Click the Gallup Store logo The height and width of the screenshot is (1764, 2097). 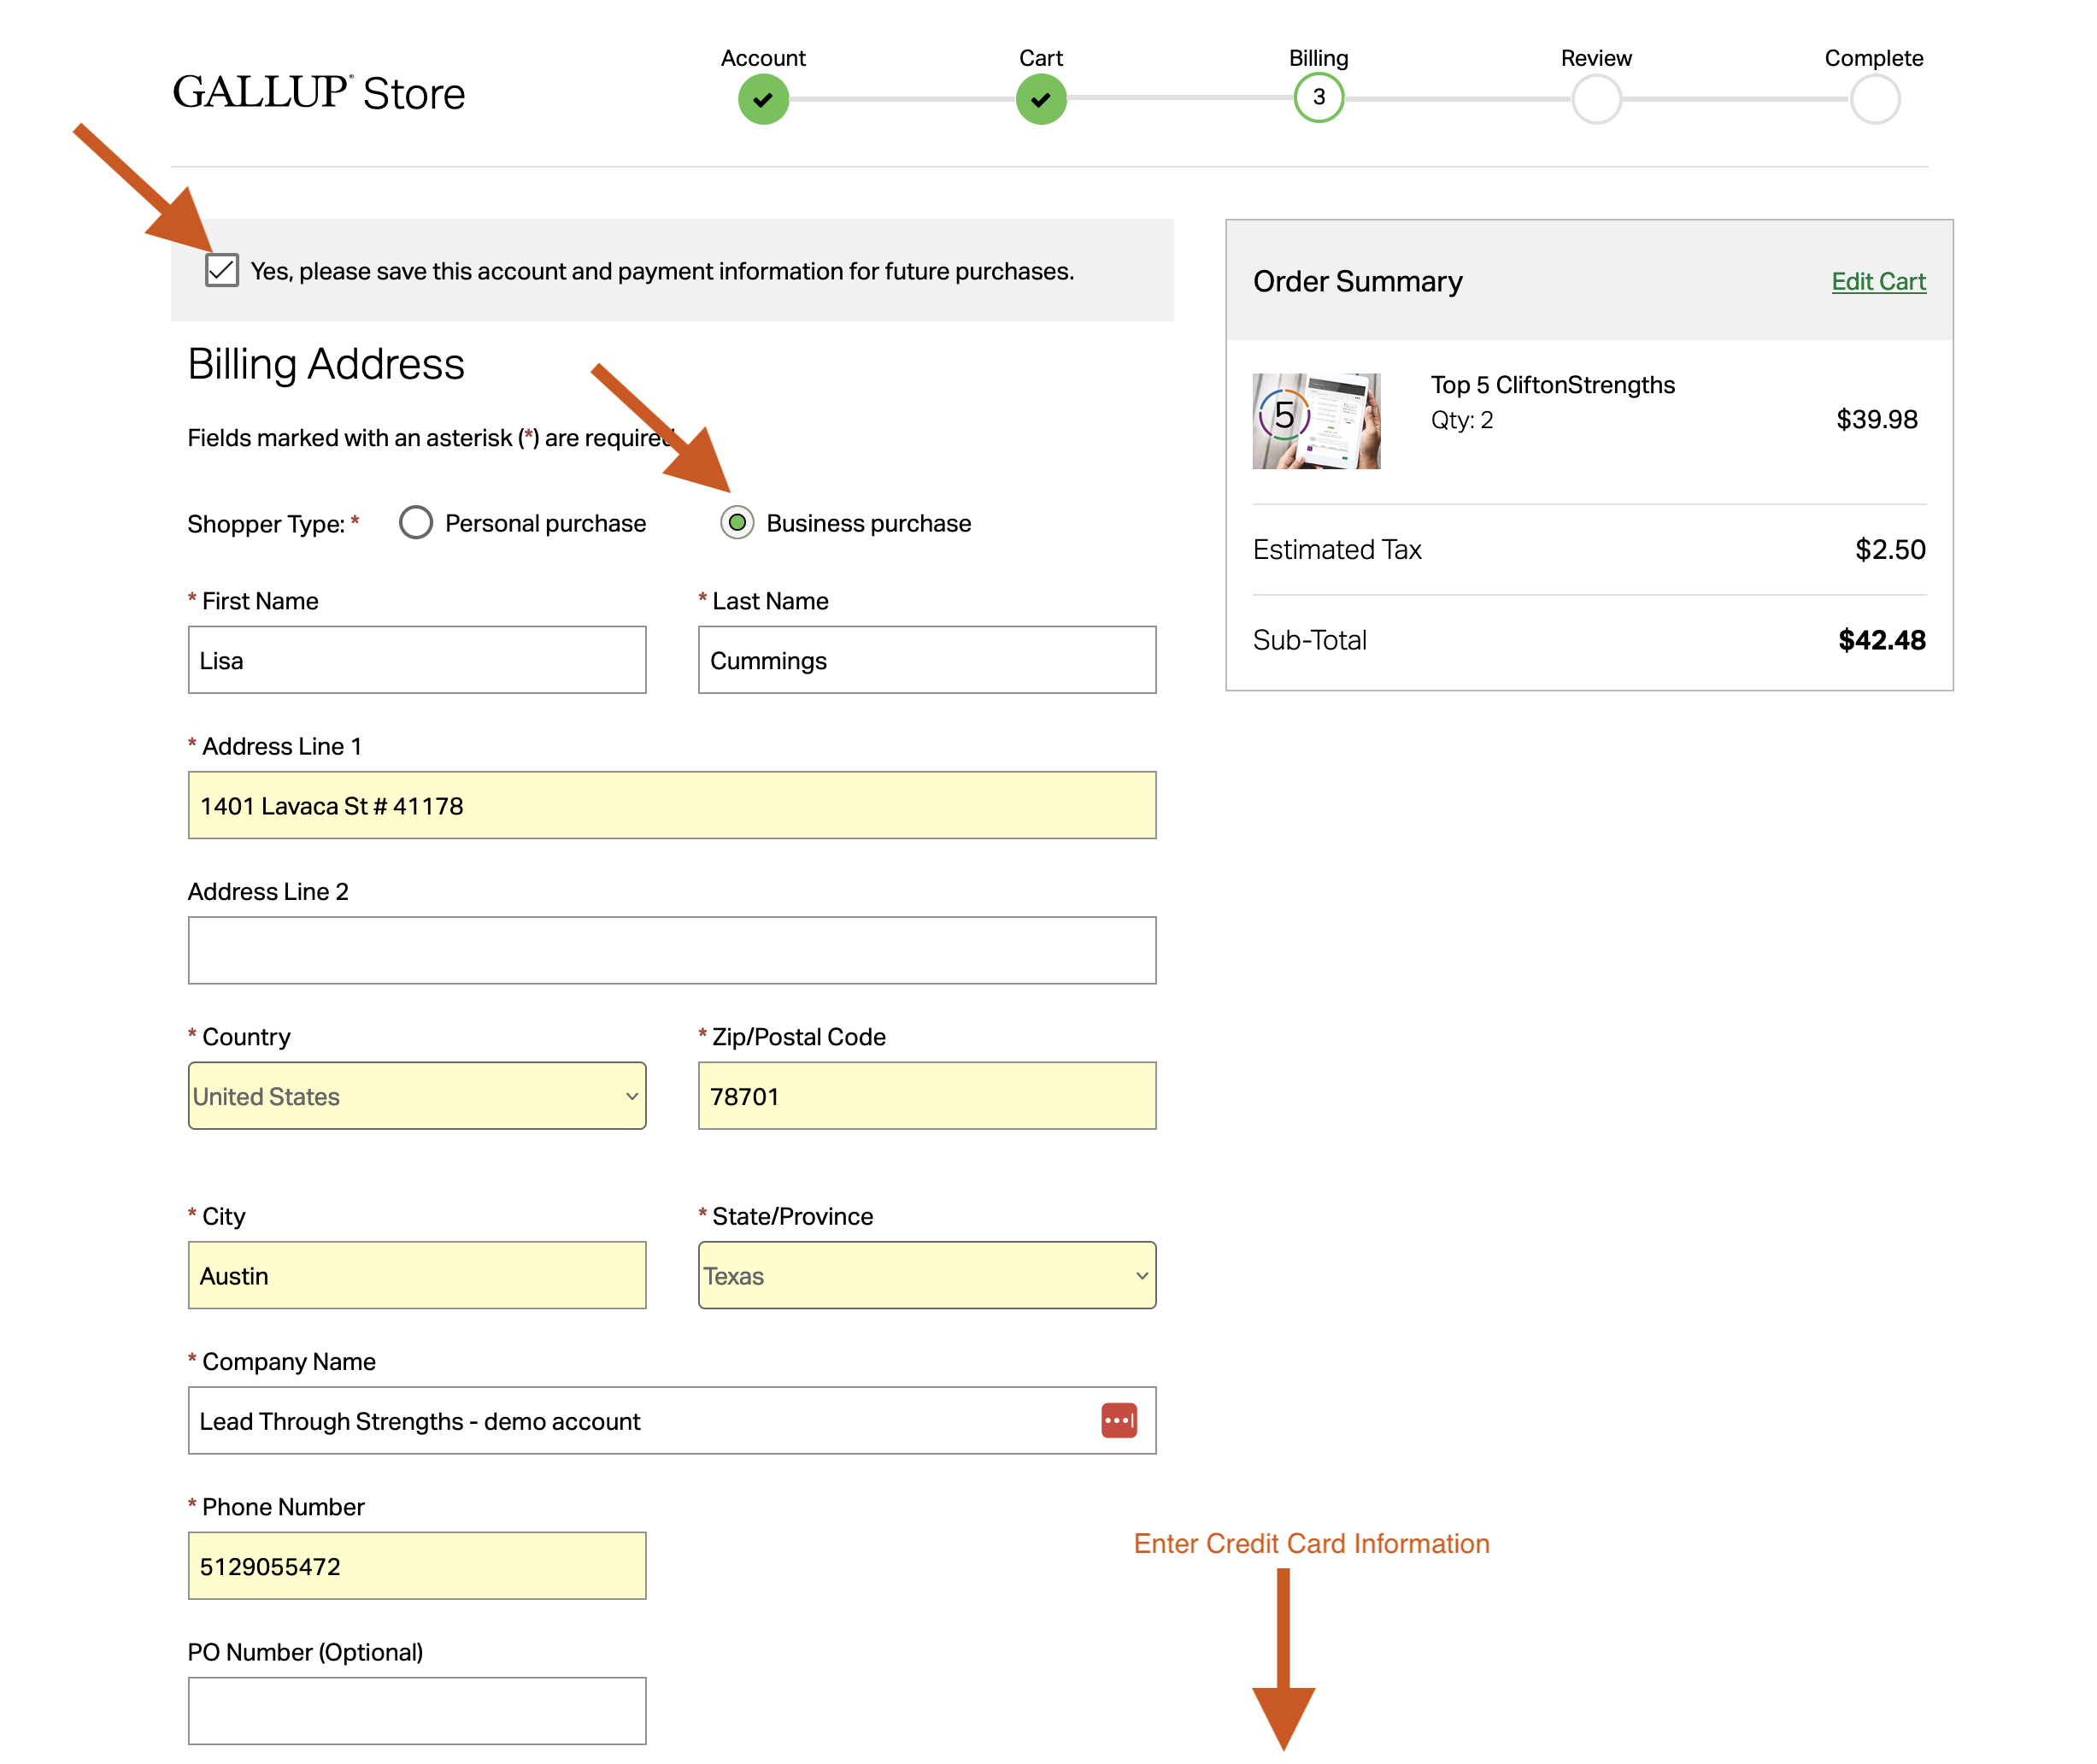tap(318, 93)
